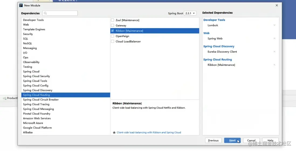This screenshot has width=296, height=151.
Task: Enable the Zuul [Maintenance] checkbox
Action: click(112, 20)
